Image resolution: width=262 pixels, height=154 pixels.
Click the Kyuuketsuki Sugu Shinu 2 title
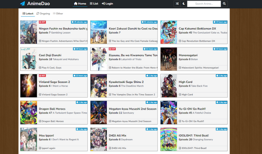(126, 82)
